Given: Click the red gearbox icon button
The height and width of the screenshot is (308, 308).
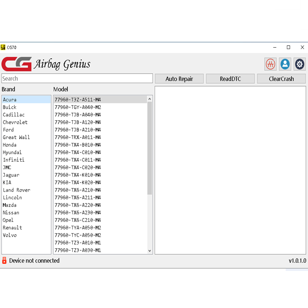Looking at the screenshot, I should point(270,64).
